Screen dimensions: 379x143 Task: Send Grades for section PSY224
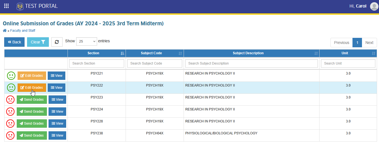(x=32, y=112)
